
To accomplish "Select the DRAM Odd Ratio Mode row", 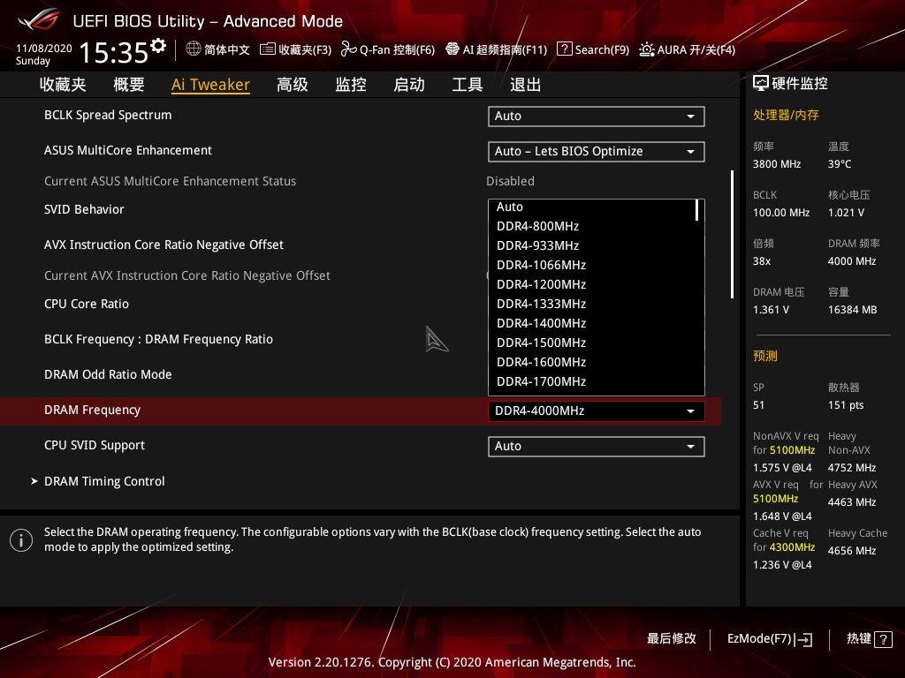I will coord(108,374).
